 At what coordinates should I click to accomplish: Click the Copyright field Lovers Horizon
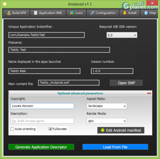[x=42, y=106]
